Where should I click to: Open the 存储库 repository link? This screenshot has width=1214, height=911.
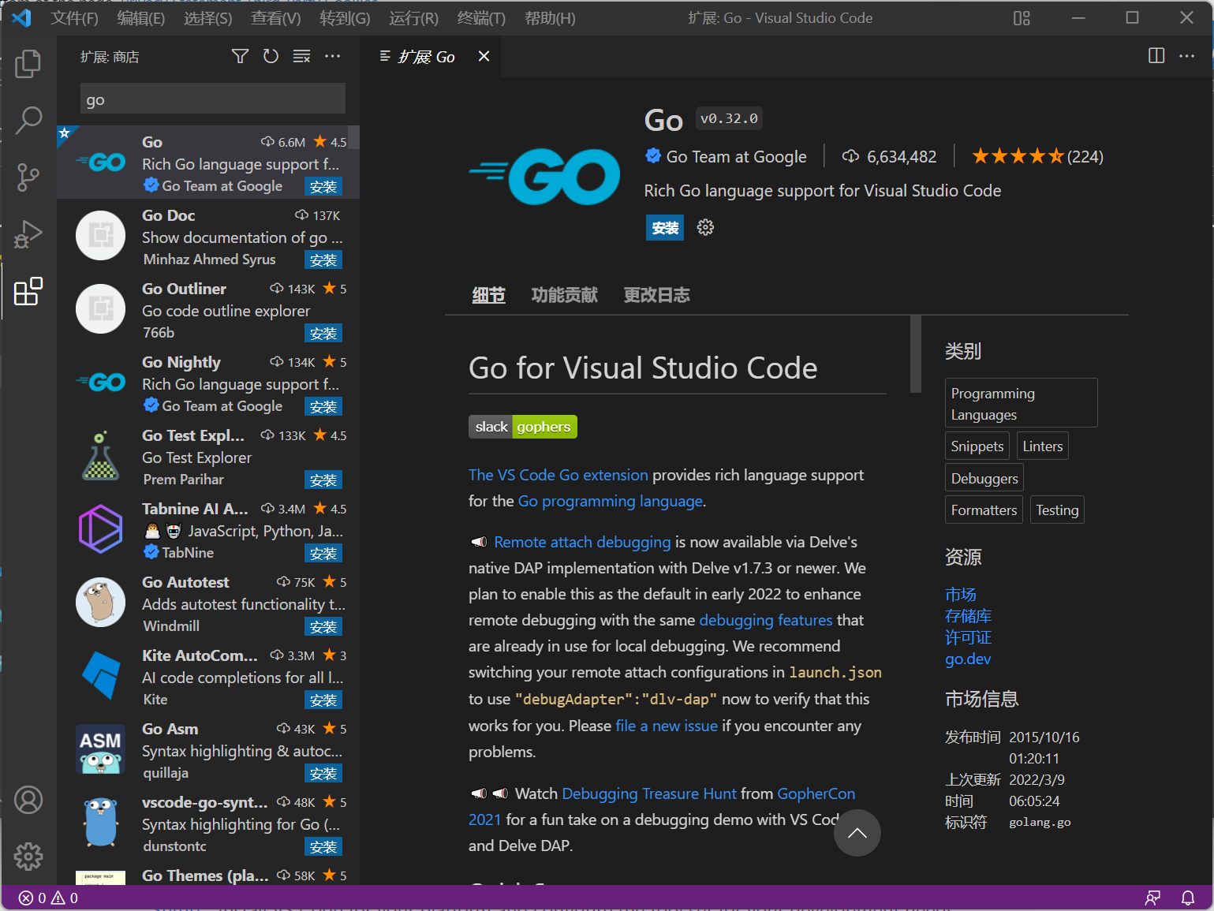(x=968, y=615)
